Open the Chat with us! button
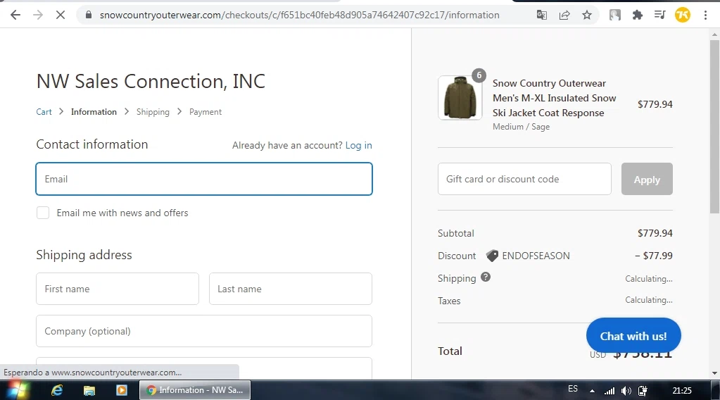 (x=633, y=336)
